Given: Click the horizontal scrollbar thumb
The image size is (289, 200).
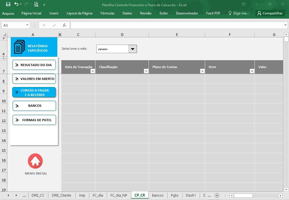Looking at the screenshot, I should 243,195.
